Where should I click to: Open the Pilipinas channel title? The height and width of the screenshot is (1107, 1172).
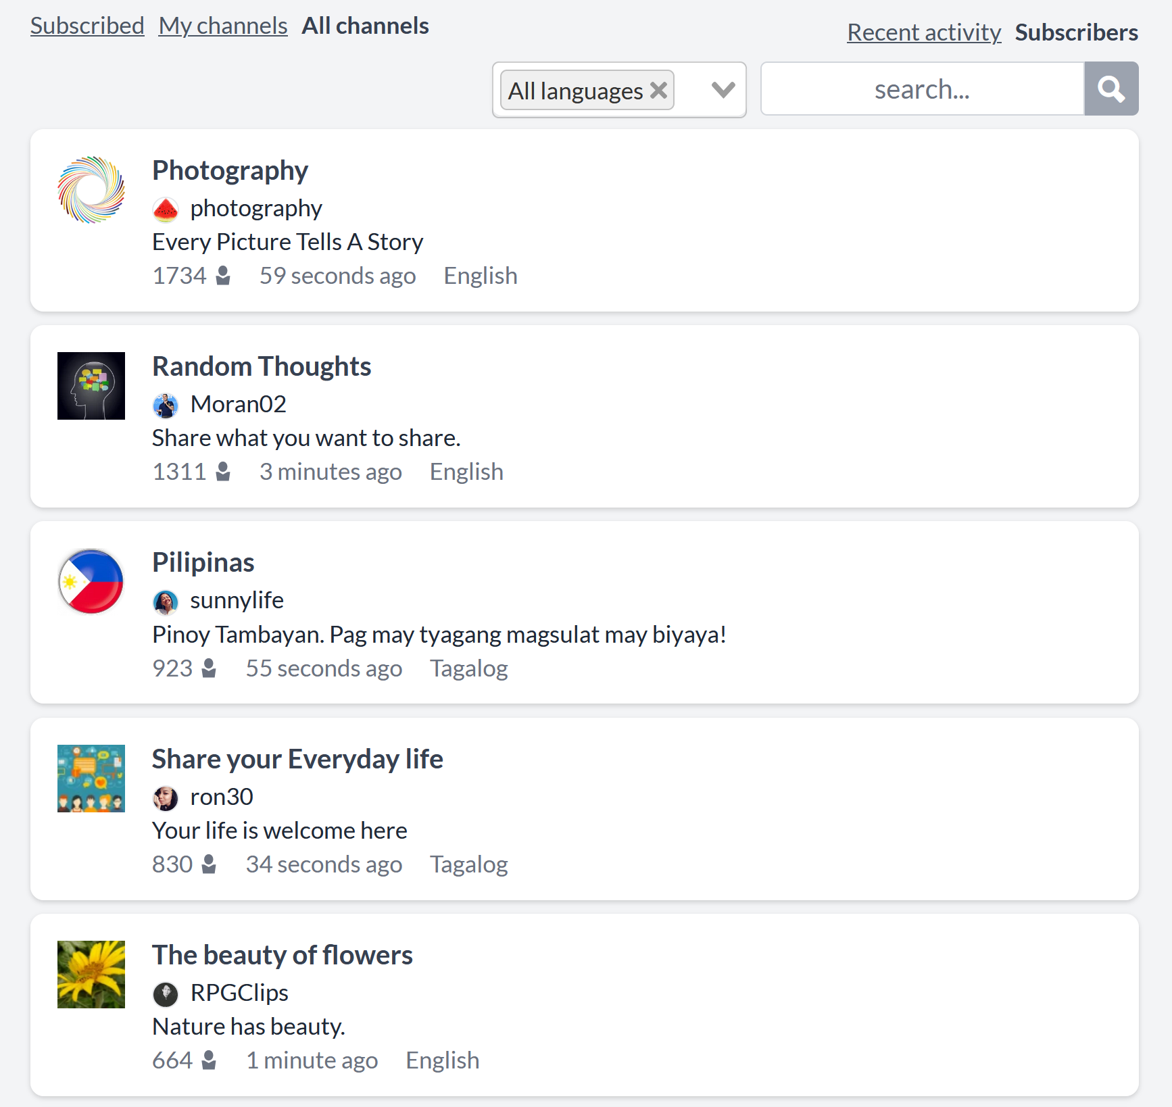[203, 562]
